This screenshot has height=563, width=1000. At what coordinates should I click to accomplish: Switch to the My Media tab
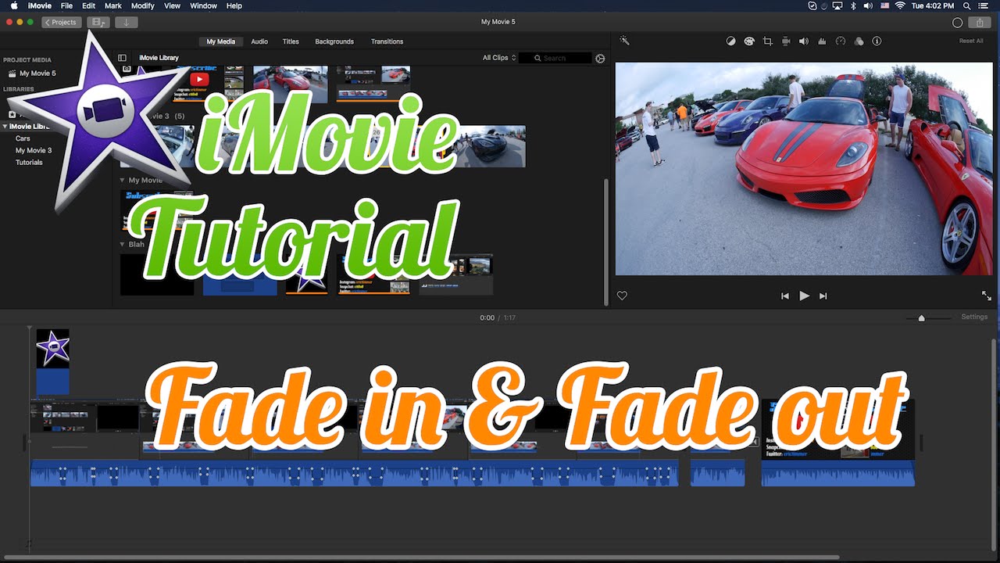tap(221, 41)
